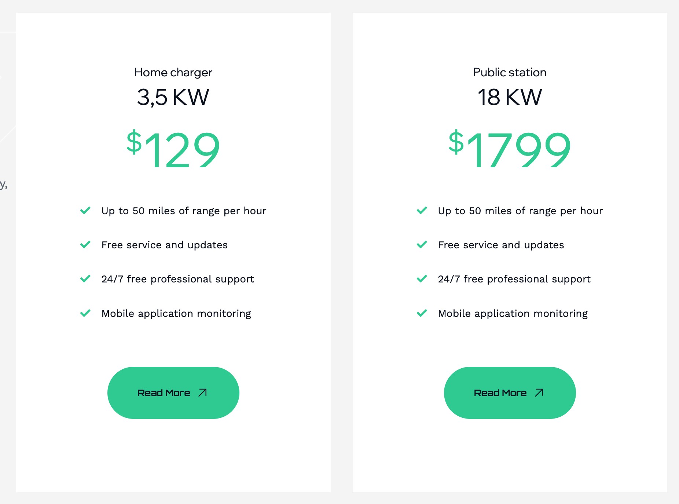Screen dimensions: 679x504
Task: Click the checkmark next to Home charger free service
Action: [x=85, y=244]
